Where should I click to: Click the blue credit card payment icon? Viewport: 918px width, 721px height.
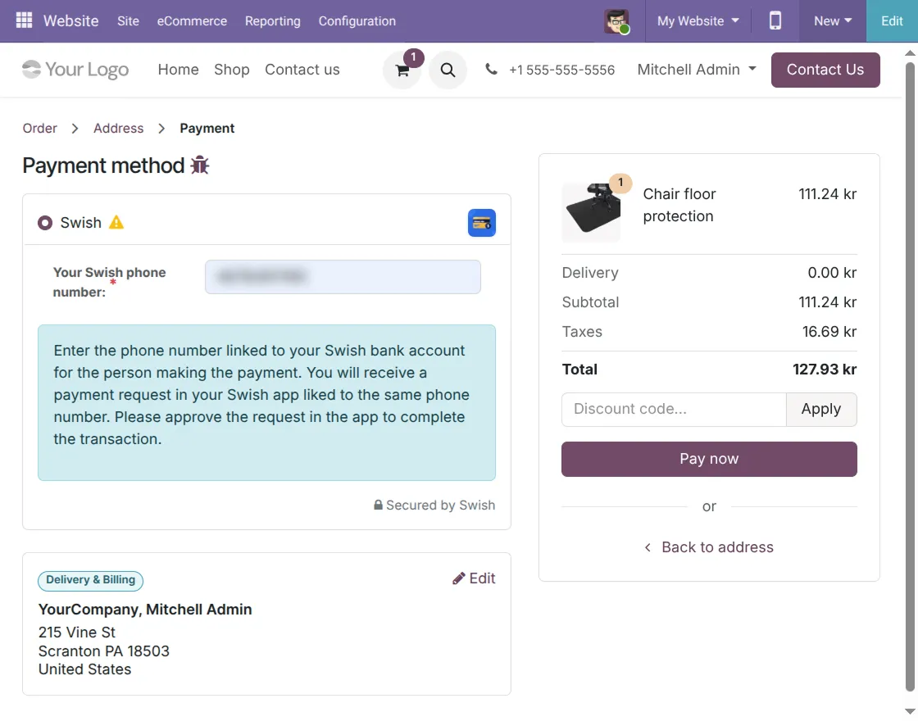(x=482, y=223)
